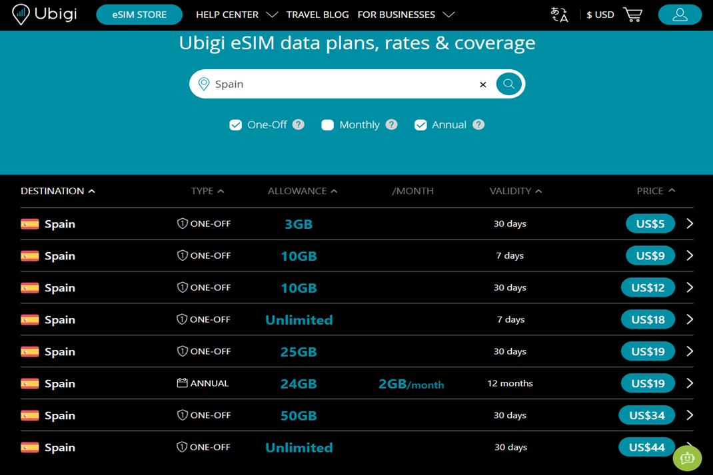The image size is (713, 475).
Task: Select the US$5 3GB plan button
Action: pos(650,224)
